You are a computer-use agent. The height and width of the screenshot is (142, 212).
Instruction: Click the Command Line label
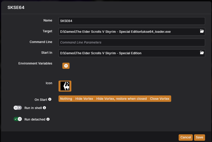[41, 42]
